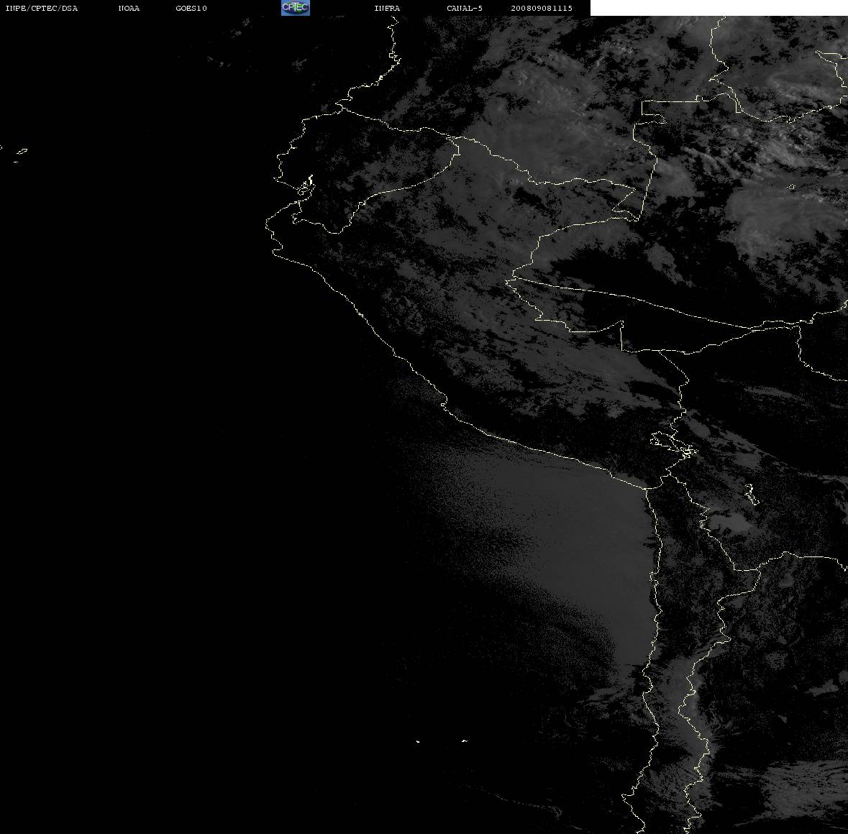Click the tiny circular outline in the upper-right clouds
The height and width of the screenshot is (834, 848).
pyautogui.click(x=792, y=187)
